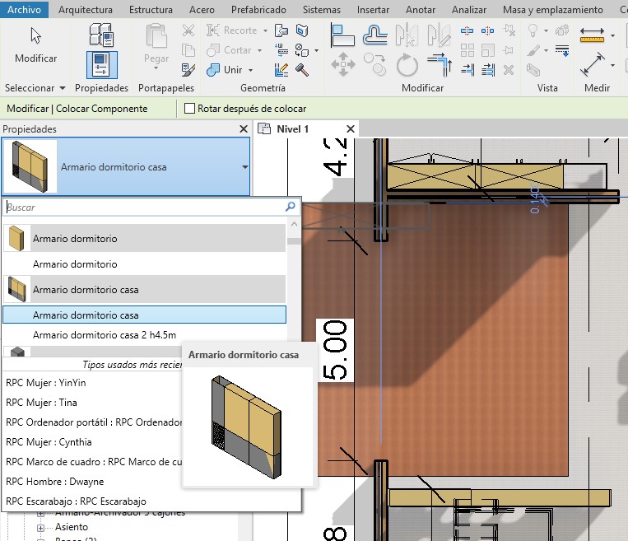The image size is (628, 541).
Task: Expand the Unir dropdown arrow
Action: [251, 71]
